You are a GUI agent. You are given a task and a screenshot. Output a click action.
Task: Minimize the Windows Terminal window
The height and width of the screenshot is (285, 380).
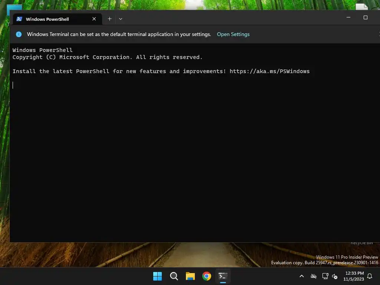(348, 17)
